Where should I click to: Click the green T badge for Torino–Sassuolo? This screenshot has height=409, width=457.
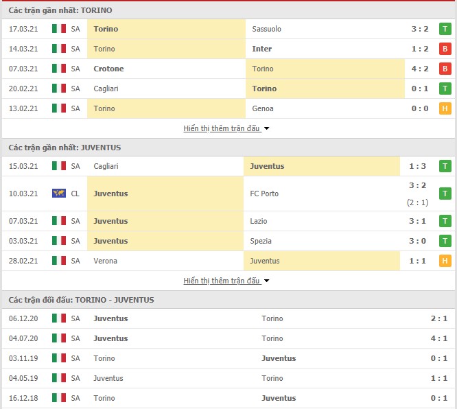445,29
